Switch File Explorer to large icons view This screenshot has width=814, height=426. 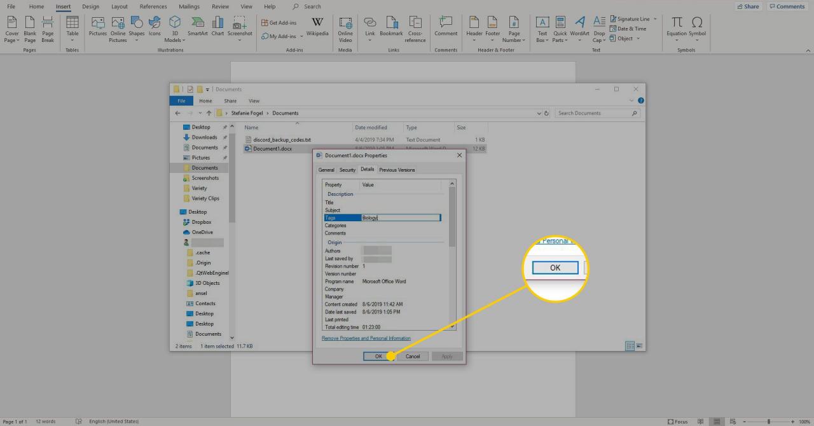pos(639,346)
